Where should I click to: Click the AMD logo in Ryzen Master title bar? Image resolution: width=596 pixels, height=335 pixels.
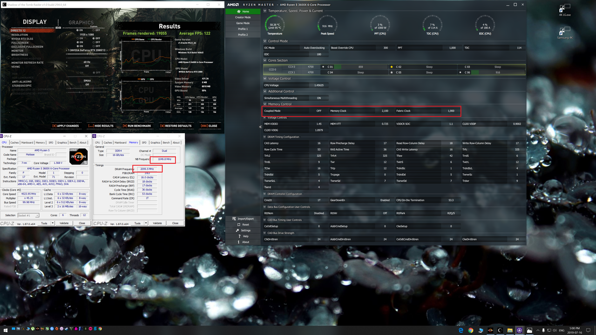233,5
